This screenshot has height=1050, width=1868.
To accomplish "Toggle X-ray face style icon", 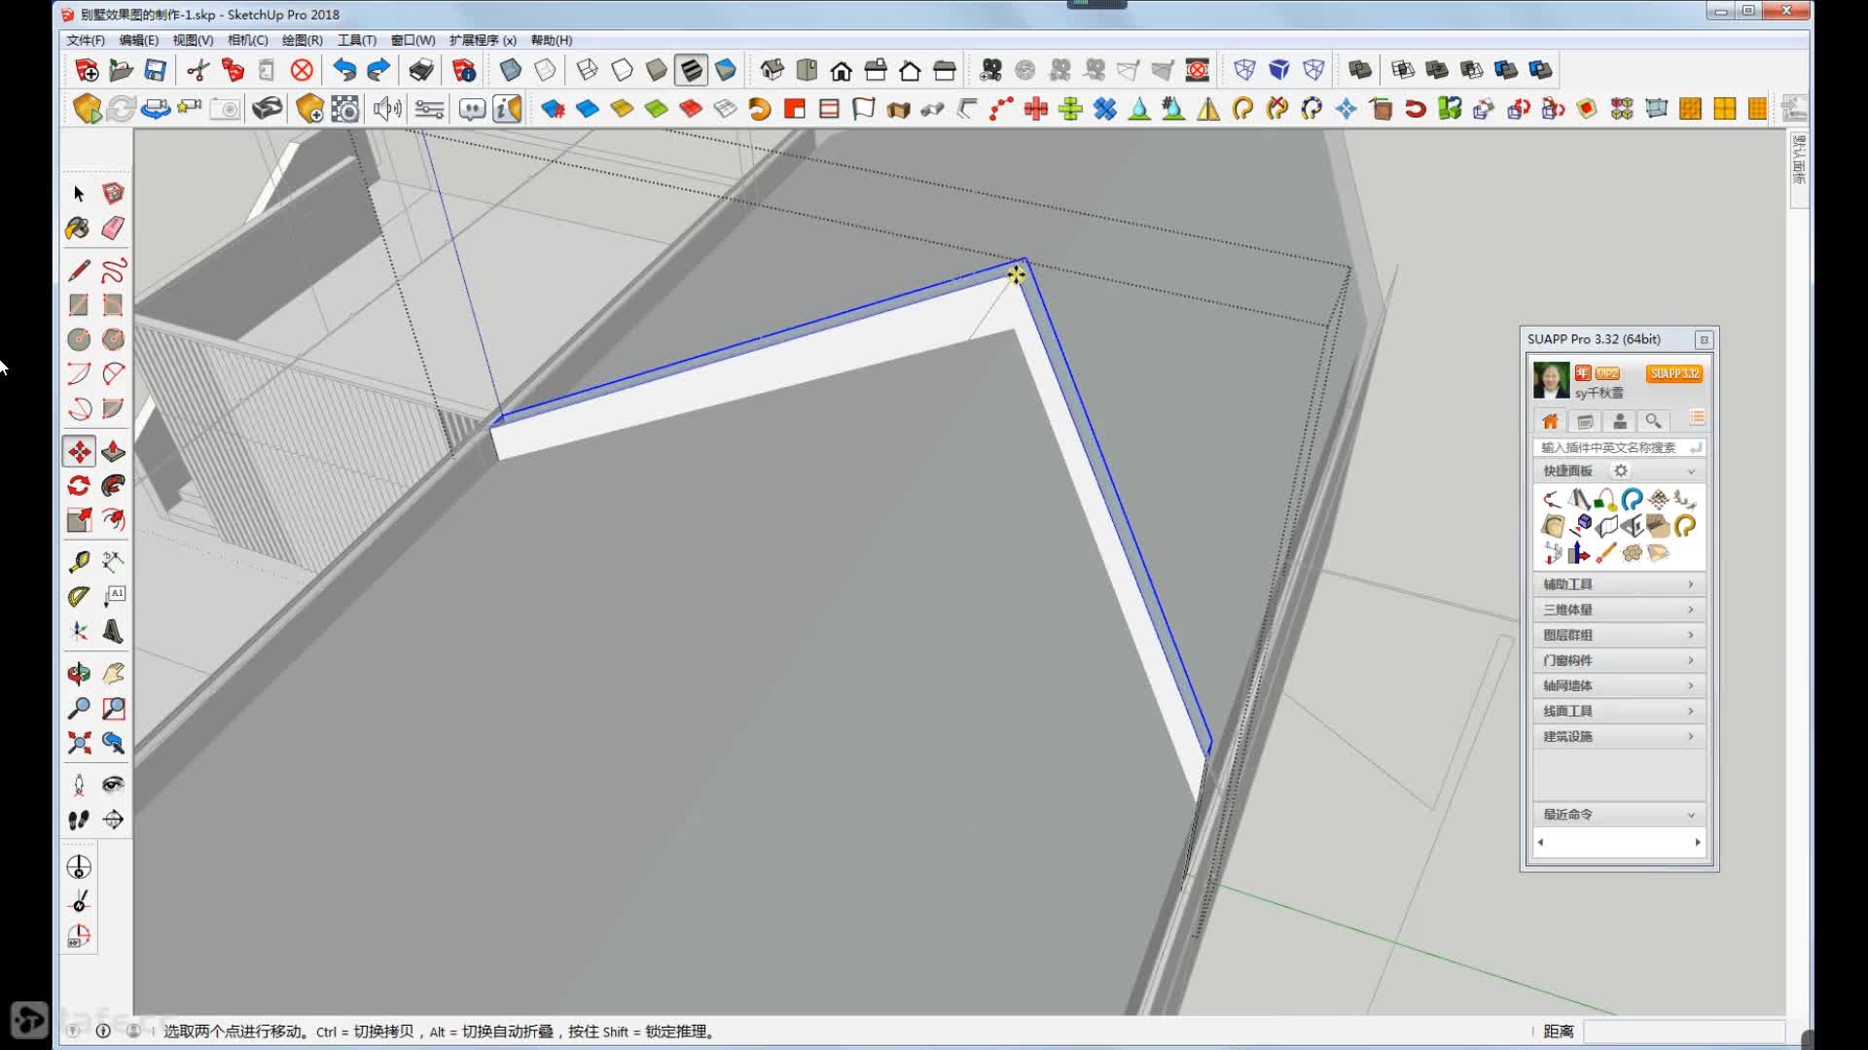I will 510,70.
